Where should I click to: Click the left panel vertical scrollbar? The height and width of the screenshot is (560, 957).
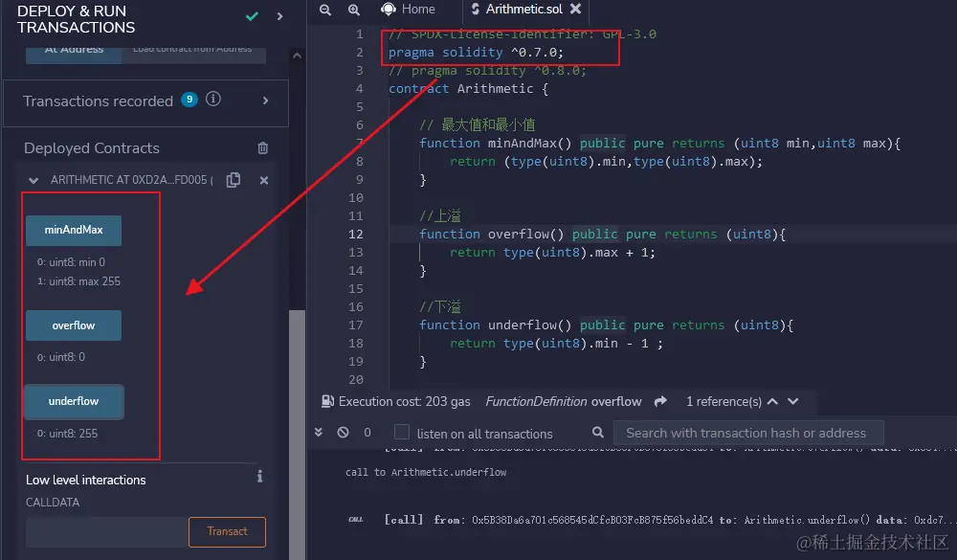tap(297, 434)
